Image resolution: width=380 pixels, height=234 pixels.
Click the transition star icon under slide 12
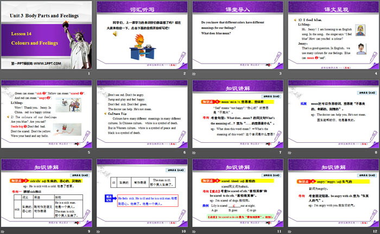point(289,232)
